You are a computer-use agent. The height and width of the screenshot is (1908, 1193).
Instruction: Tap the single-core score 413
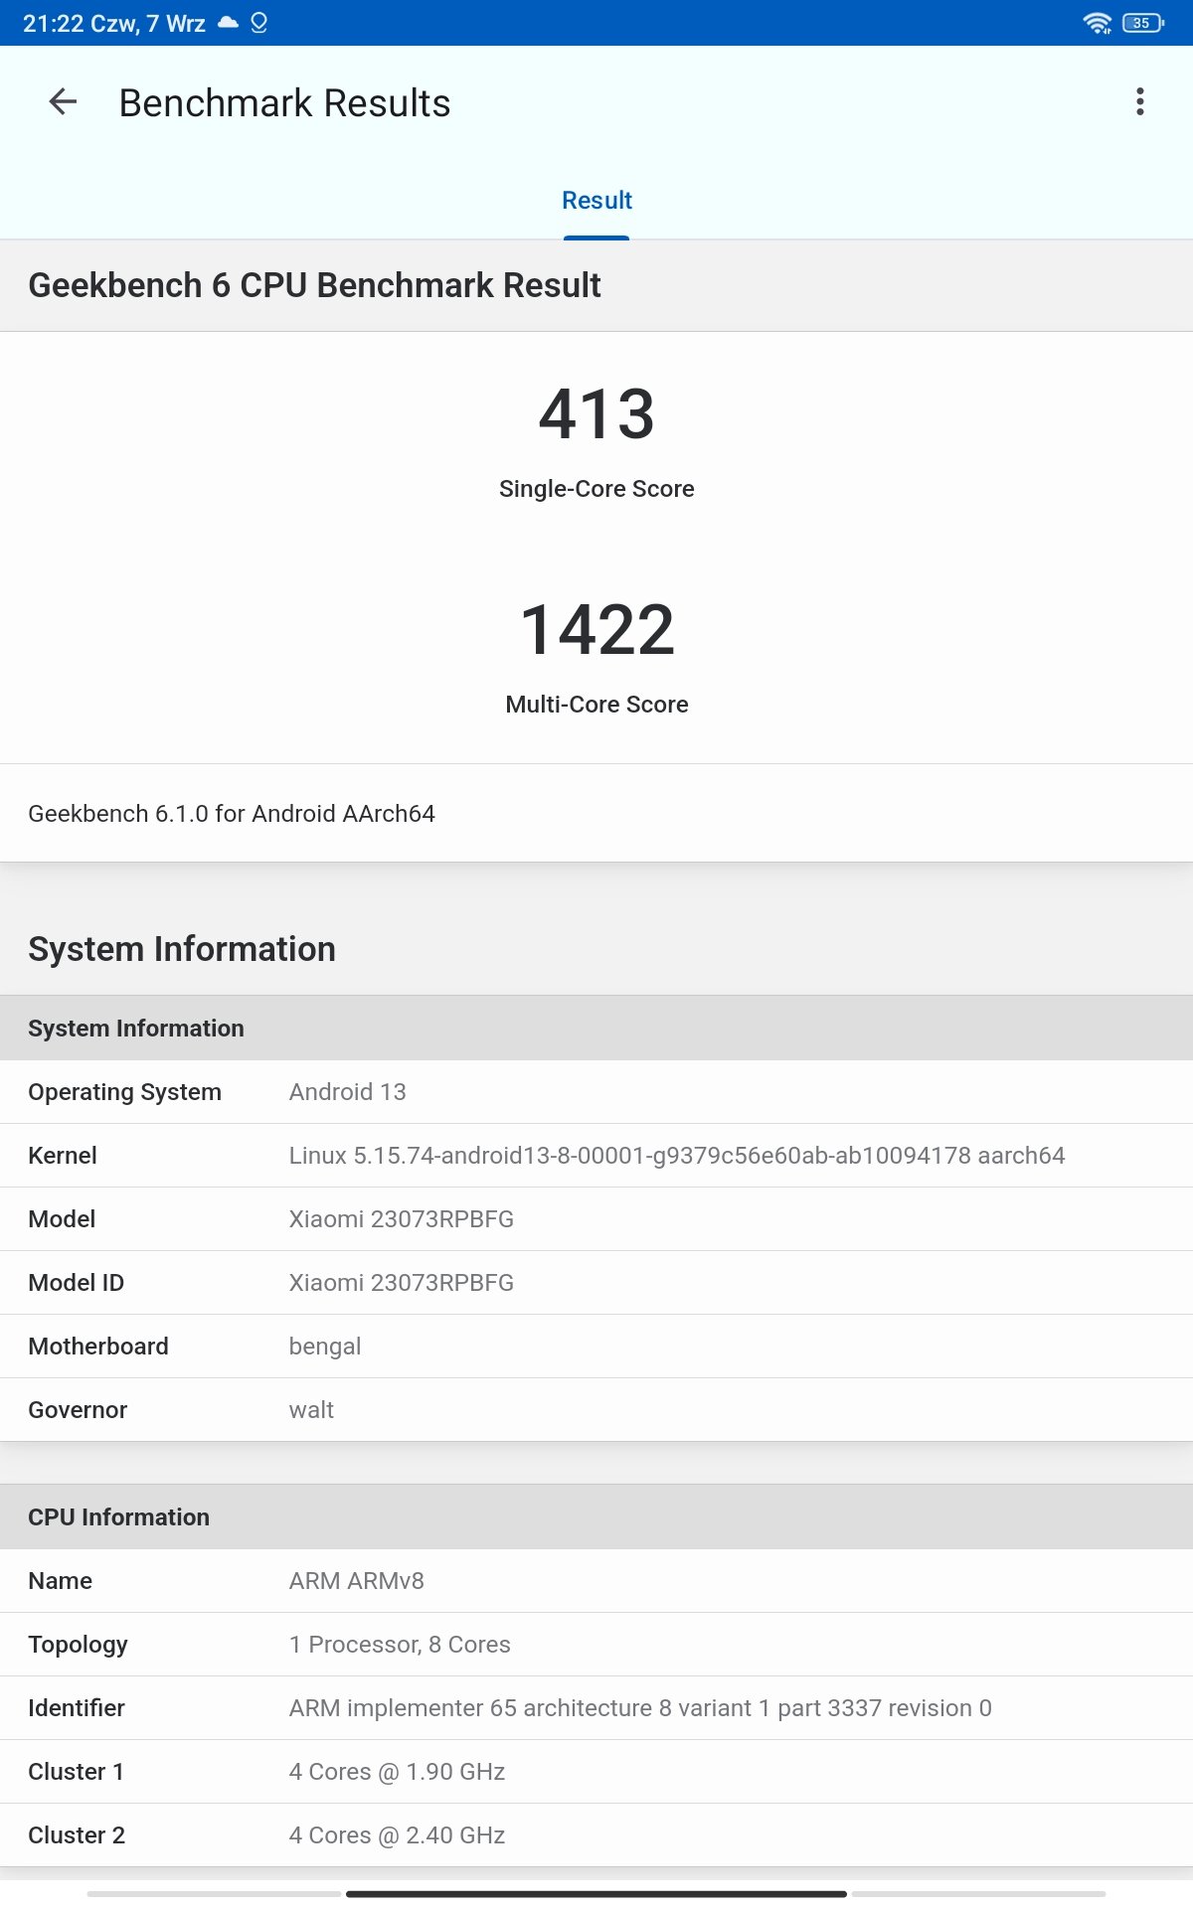pyautogui.click(x=596, y=413)
